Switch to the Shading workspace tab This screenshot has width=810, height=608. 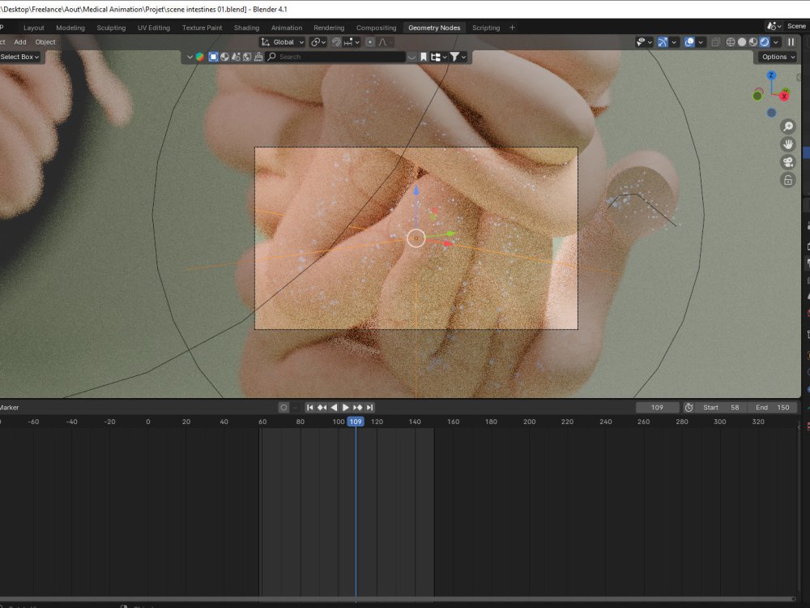pyautogui.click(x=246, y=28)
